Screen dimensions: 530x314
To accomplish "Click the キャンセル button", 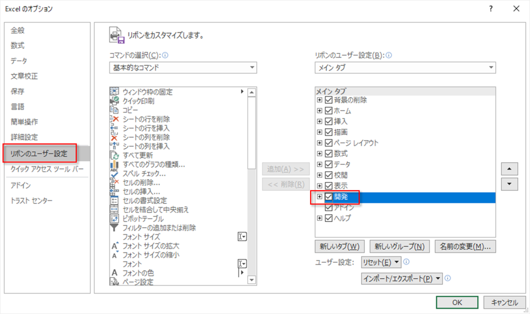I will click(x=504, y=303).
